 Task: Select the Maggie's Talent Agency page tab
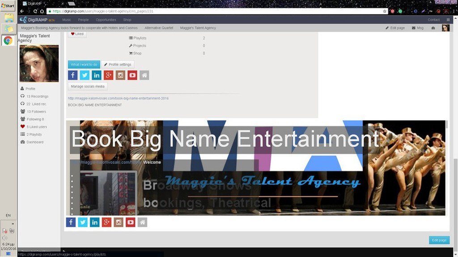(198, 28)
